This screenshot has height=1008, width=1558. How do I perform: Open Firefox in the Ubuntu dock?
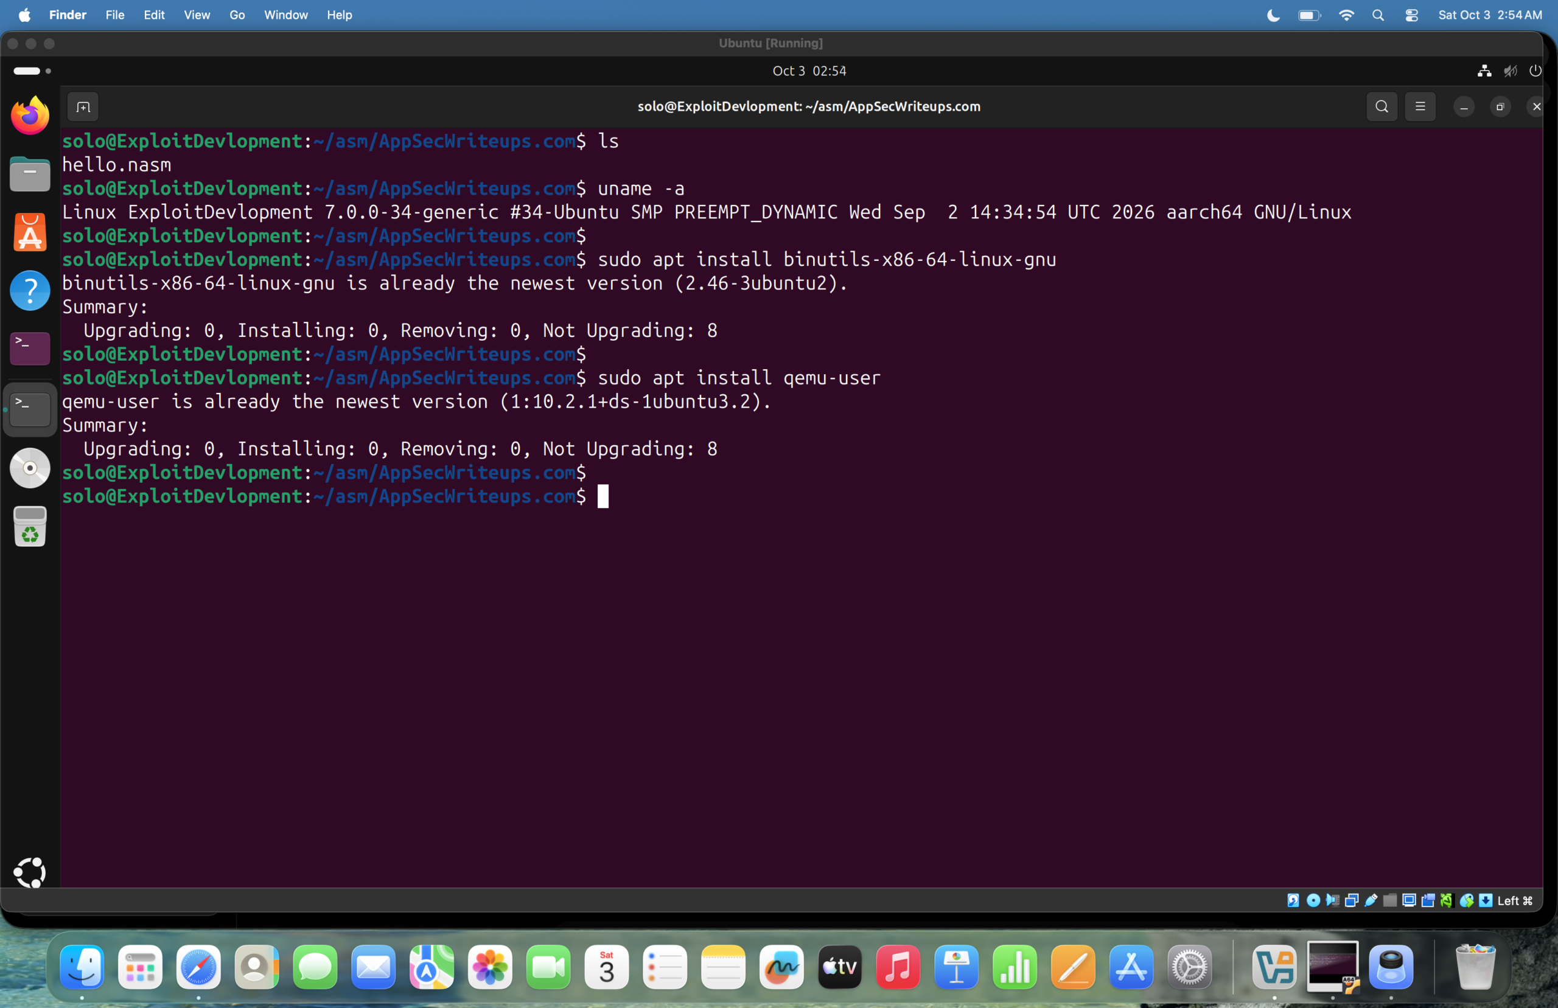point(30,116)
